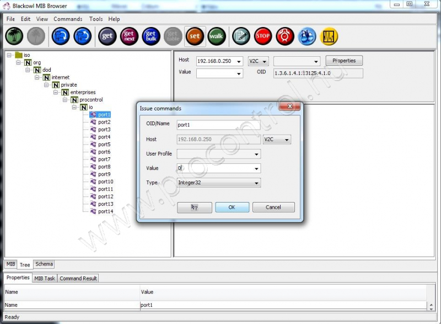The height and width of the screenshot is (324, 441).
Task: Click the notepad and pencil toolbar icon
Action: pyautogui.click(x=241, y=36)
